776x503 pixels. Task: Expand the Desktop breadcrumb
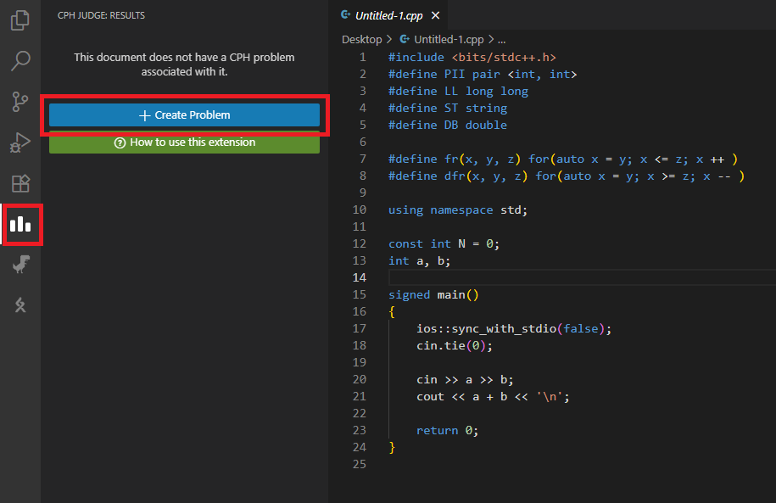361,39
